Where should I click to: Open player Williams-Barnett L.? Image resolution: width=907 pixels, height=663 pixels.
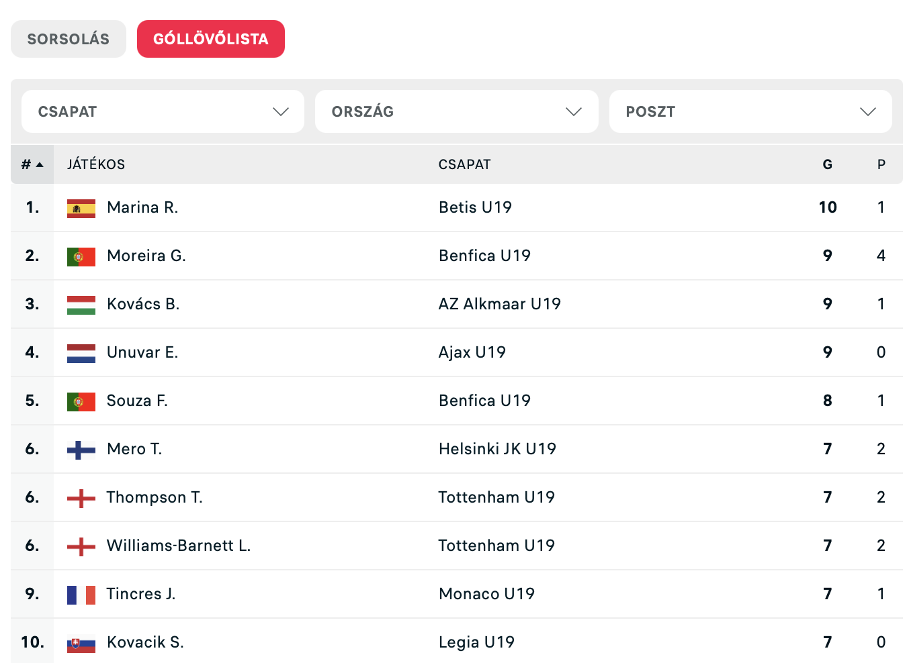(178, 546)
